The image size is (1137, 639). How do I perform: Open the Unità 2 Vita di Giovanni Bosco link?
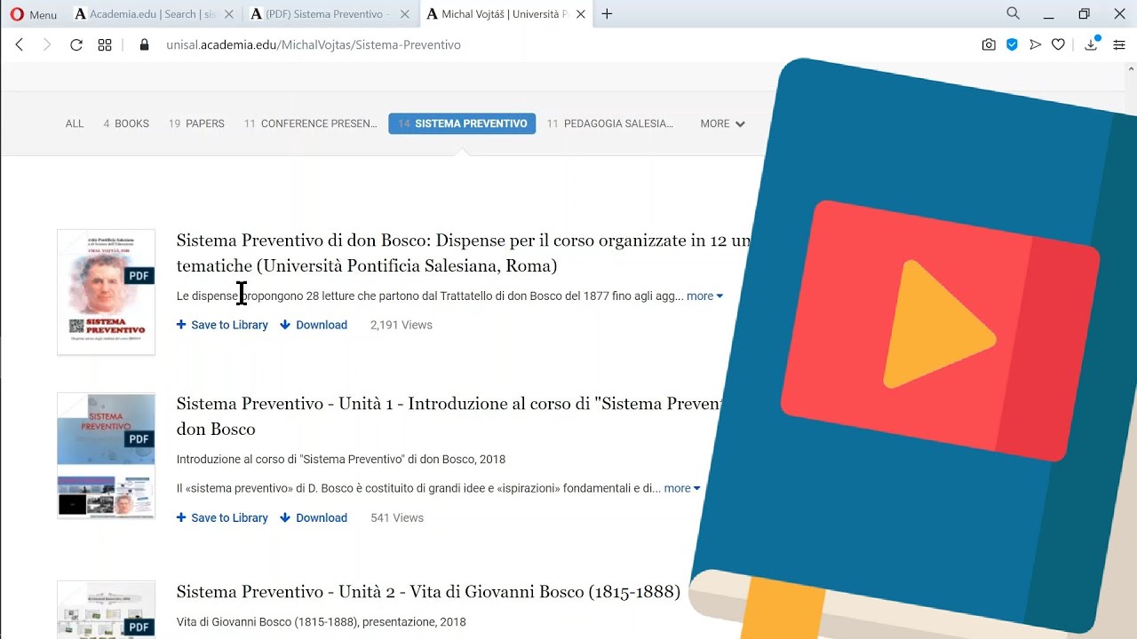[428, 592]
